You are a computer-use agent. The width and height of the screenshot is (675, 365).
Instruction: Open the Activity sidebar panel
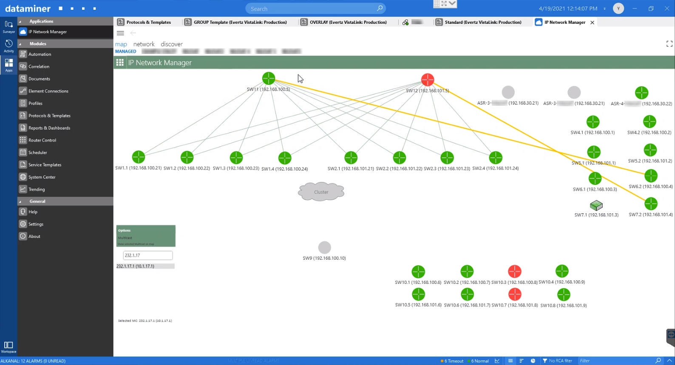pos(9,46)
